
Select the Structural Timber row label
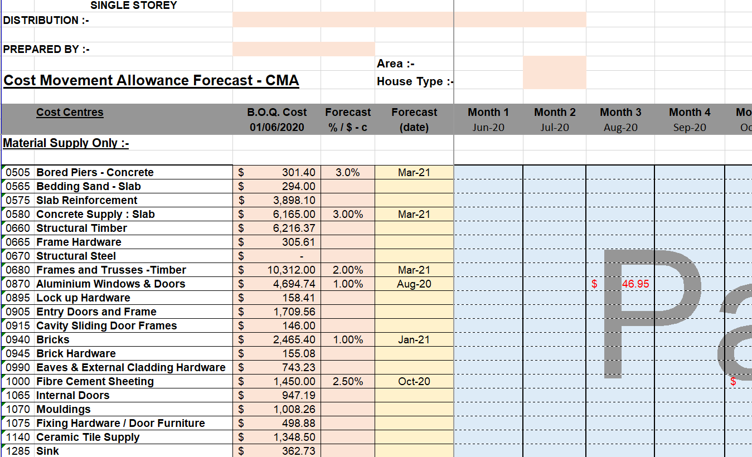[x=81, y=229]
